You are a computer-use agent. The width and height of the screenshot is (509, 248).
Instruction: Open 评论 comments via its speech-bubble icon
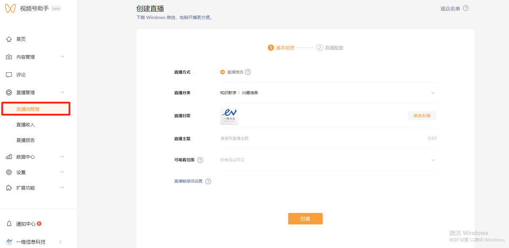9,75
